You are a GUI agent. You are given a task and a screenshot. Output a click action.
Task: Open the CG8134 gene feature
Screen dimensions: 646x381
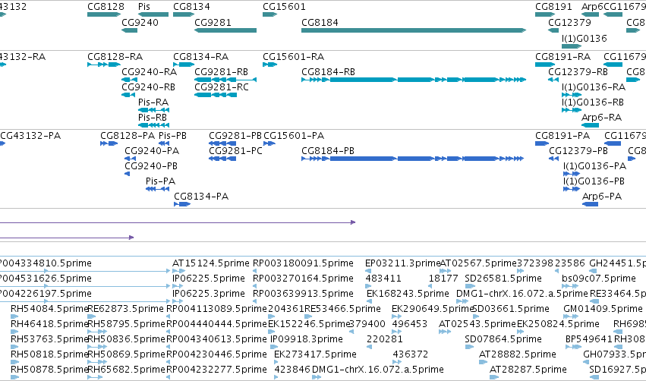click(x=184, y=14)
